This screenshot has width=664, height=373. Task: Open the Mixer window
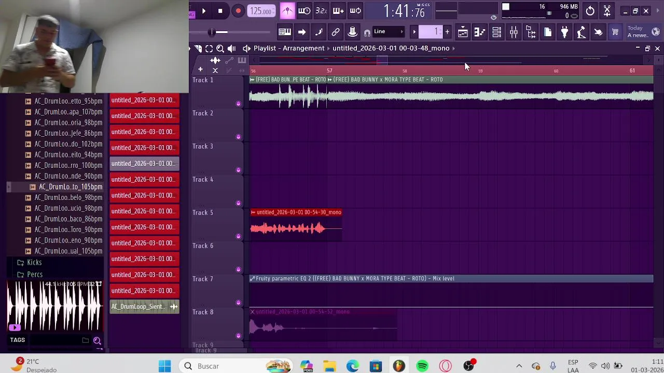(514, 32)
